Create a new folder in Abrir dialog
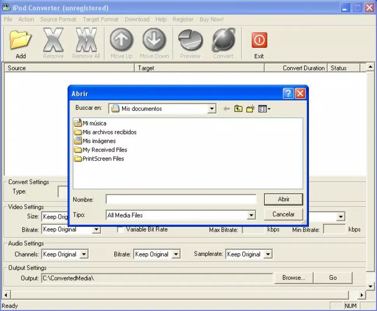 [251, 109]
